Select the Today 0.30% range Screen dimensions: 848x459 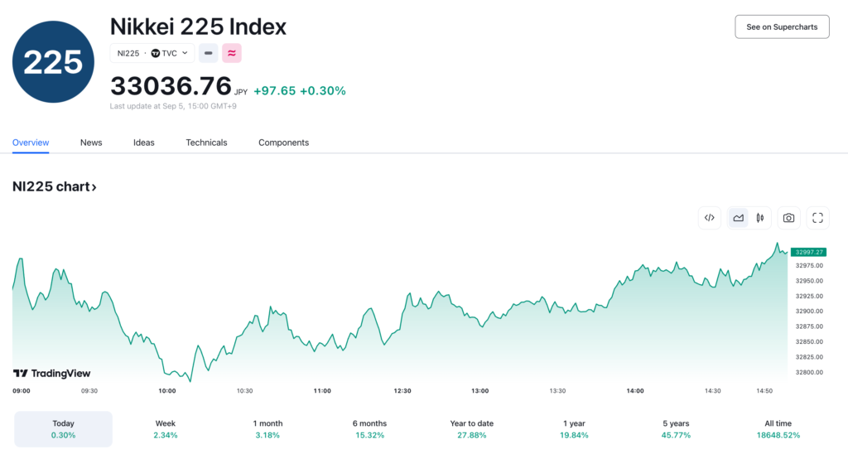[x=63, y=429]
